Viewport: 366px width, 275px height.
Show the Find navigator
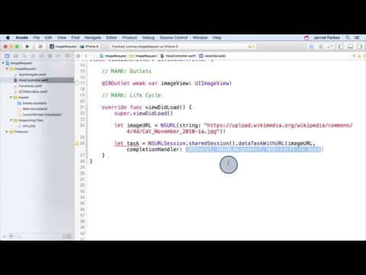pos(24,56)
